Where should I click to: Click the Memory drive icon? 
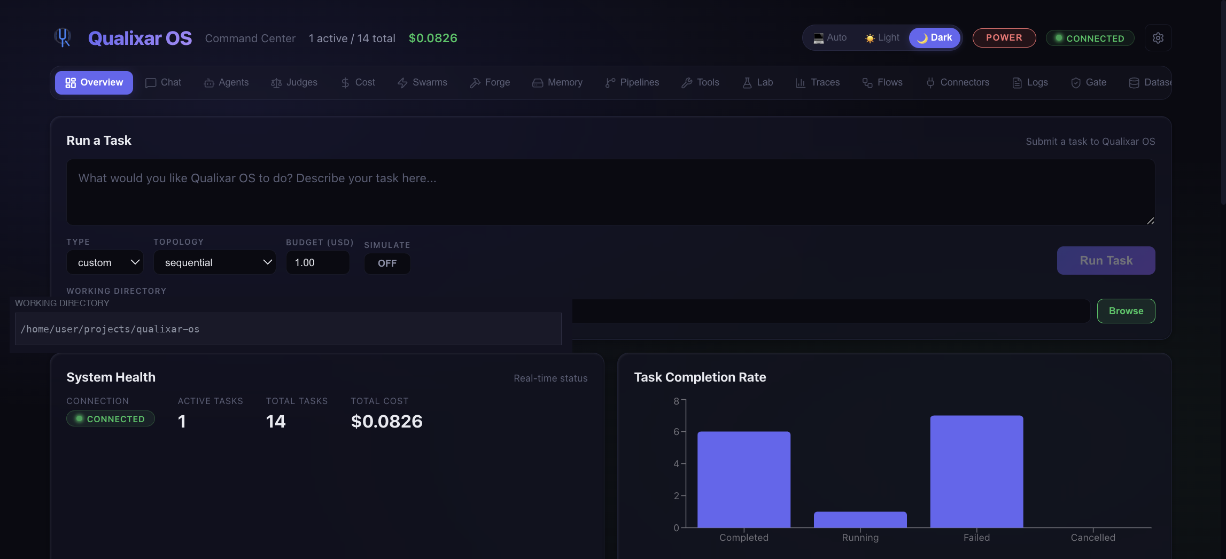pyautogui.click(x=538, y=83)
